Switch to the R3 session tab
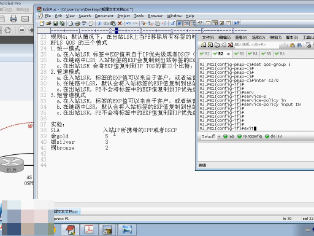 (x=239, y=53)
